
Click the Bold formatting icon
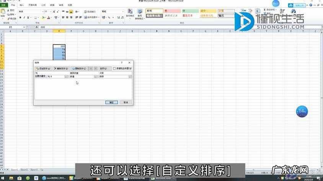[20, 18]
